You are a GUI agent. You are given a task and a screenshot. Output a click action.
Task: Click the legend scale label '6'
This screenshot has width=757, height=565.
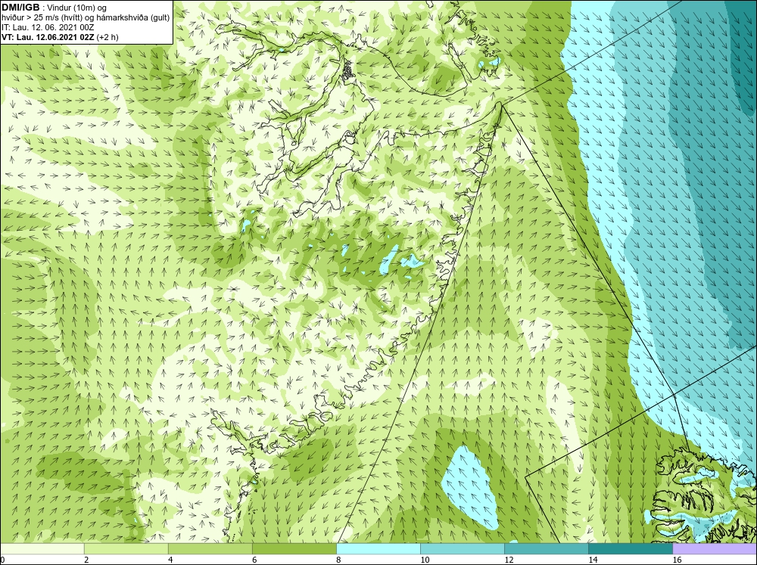point(254,560)
